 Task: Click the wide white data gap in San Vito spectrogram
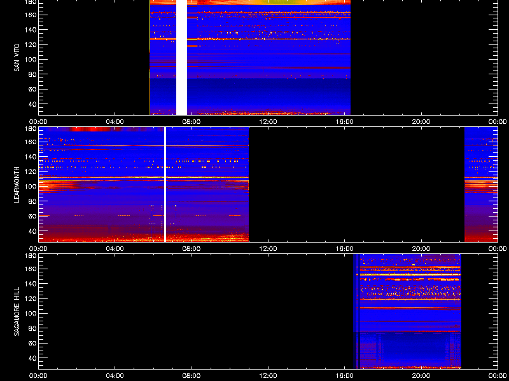[181, 57]
